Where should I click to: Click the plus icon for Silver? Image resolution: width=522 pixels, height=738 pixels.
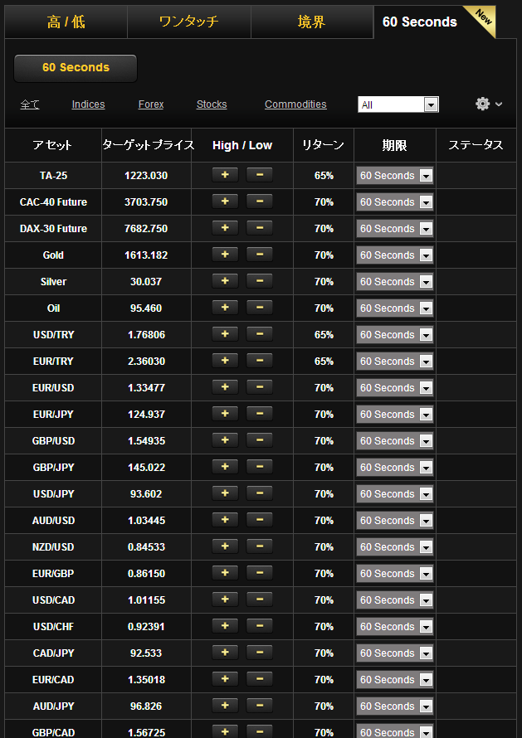click(224, 281)
